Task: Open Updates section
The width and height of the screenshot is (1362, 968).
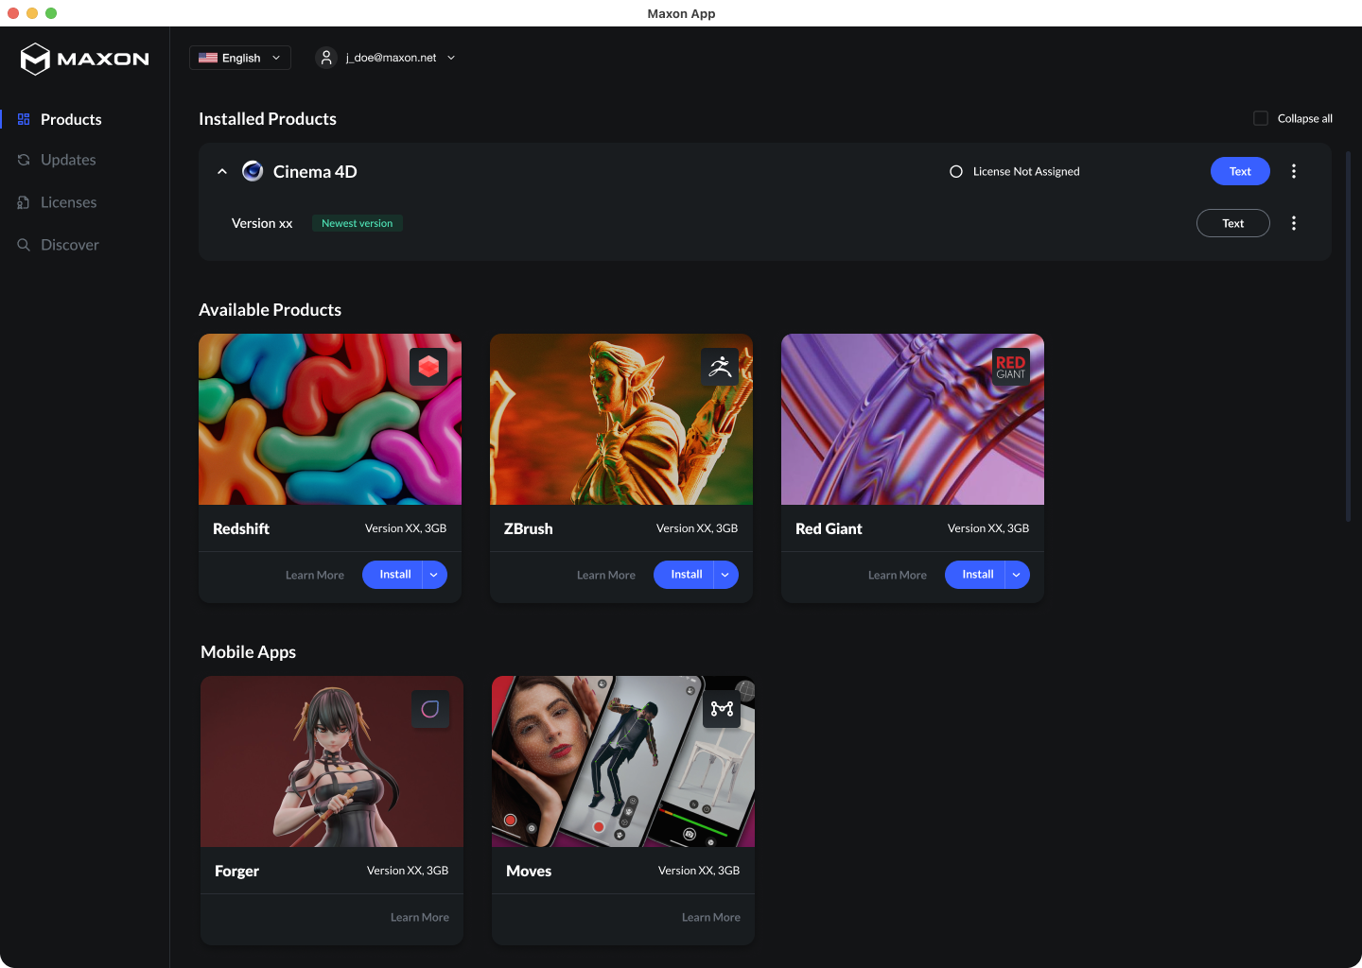Action: click(68, 160)
